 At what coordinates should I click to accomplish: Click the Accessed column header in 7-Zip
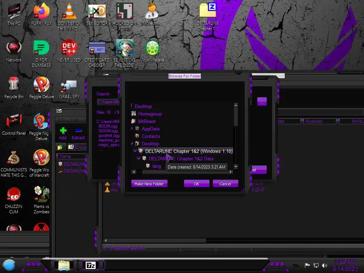(x=320, y=121)
